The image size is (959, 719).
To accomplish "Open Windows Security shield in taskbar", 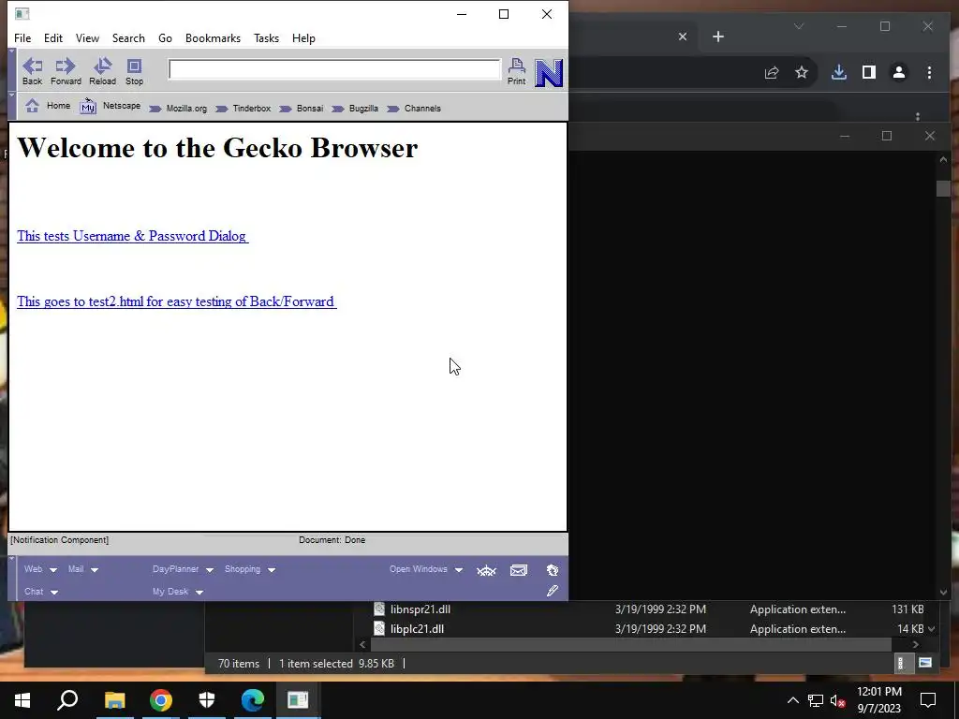I will coord(207,700).
